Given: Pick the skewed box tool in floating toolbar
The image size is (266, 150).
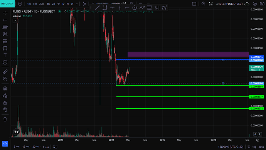Looking at the screenshot, I should 164,8.
